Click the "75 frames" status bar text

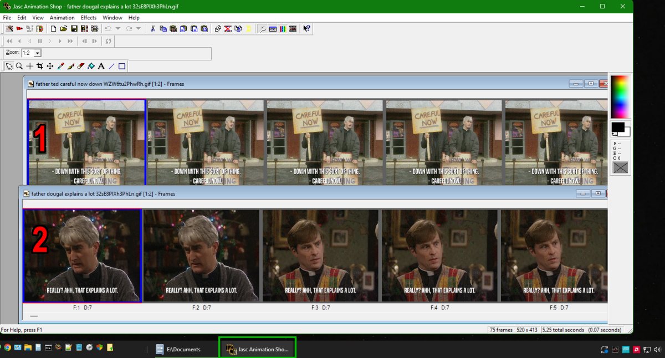tap(501, 330)
